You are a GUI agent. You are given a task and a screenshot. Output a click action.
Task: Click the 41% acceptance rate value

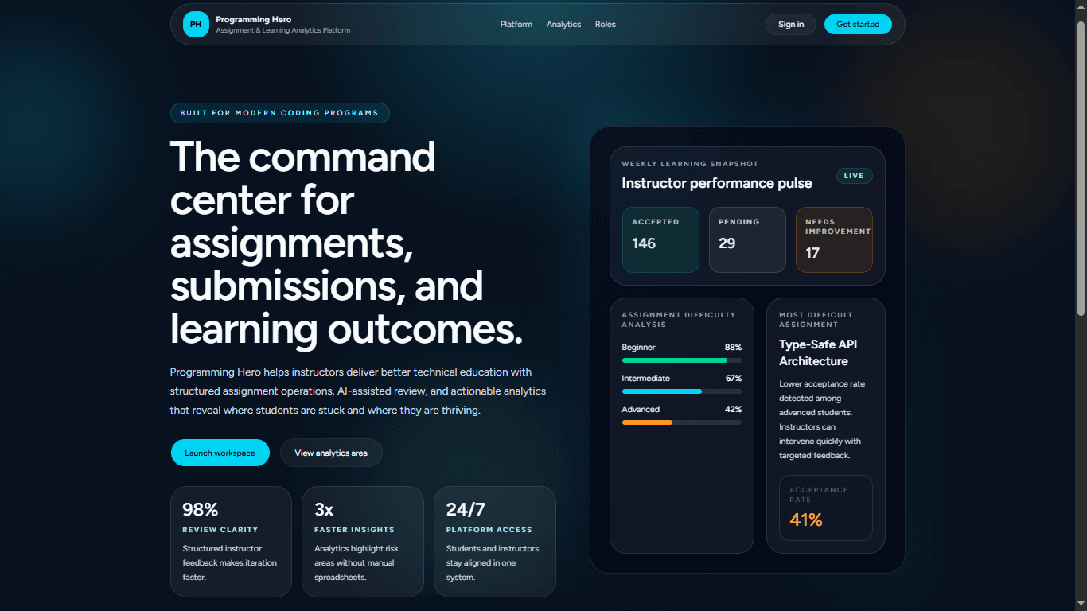[806, 520]
